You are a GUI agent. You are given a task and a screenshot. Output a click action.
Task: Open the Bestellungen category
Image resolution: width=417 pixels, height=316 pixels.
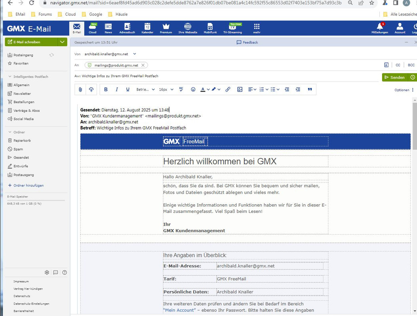pos(24,102)
